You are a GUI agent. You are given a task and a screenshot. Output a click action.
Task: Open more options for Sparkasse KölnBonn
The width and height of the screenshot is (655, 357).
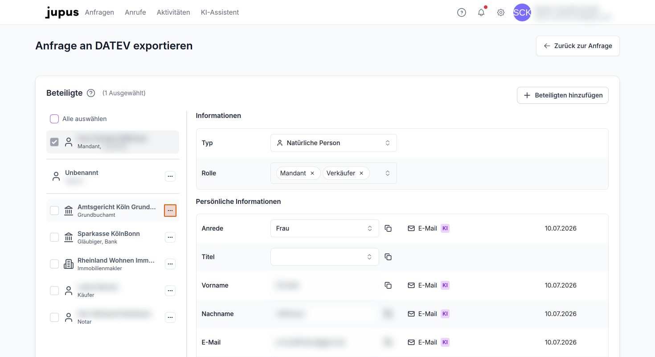pos(170,237)
